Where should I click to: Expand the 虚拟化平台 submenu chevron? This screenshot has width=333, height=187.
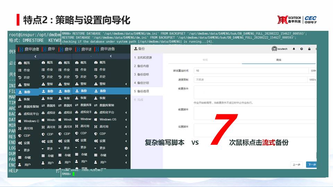point(126,113)
